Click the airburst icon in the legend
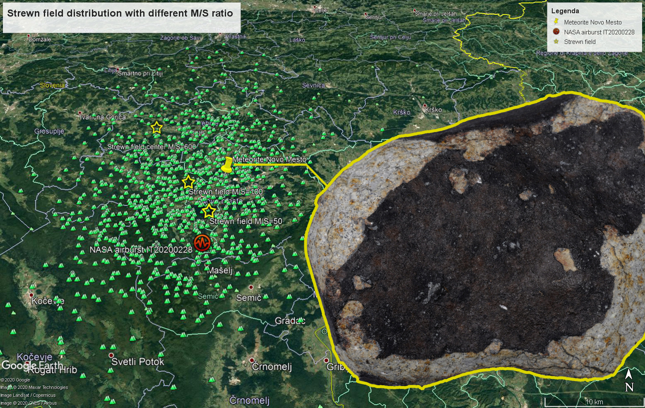This screenshot has width=645, height=408. click(x=556, y=32)
